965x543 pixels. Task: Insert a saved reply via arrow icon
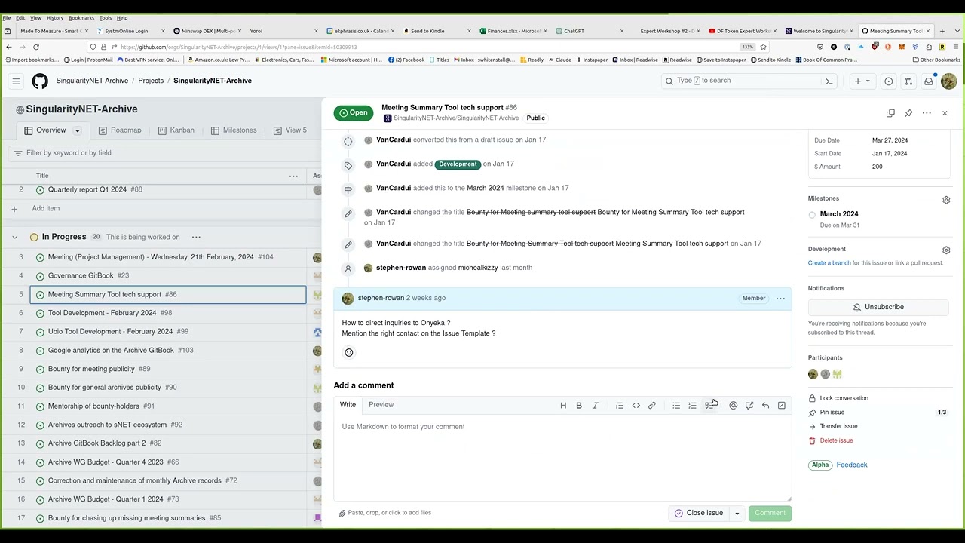765,406
